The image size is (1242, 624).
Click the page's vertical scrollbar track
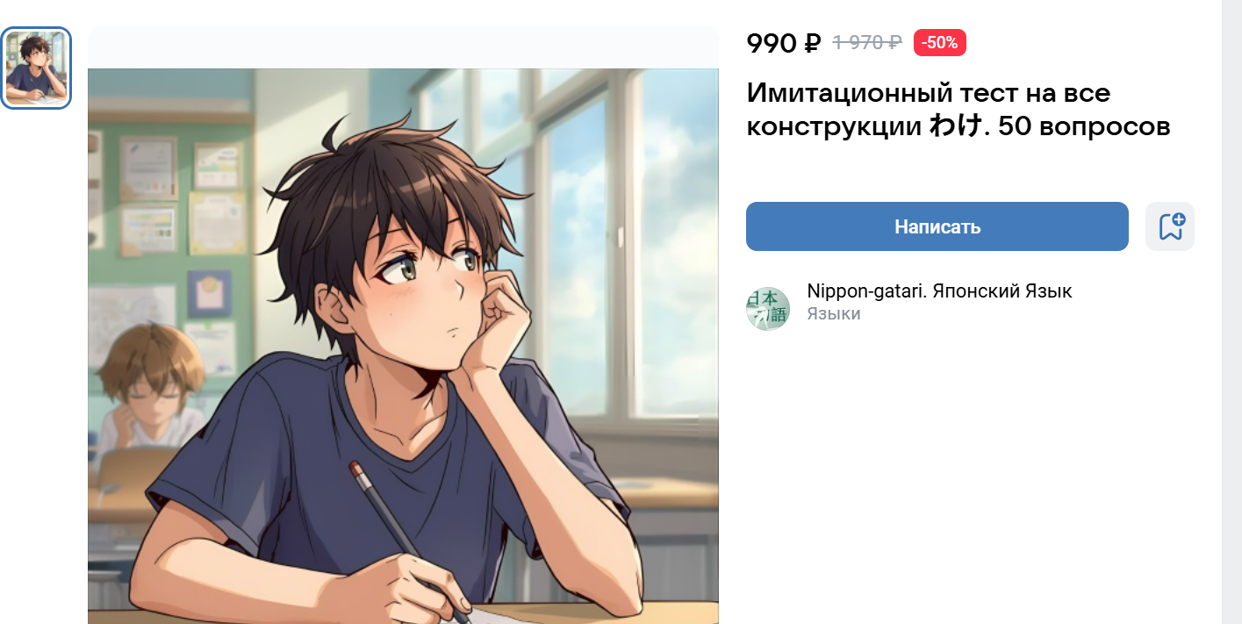click(1231, 312)
